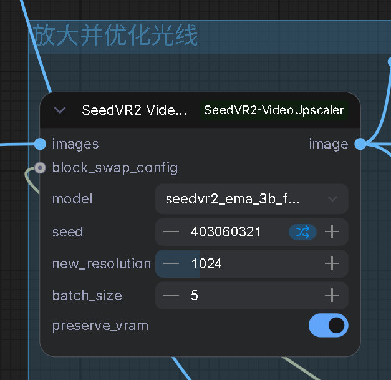391x380 pixels.
Task: Decrease batch_size with minus button
Action: tap(171, 295)
